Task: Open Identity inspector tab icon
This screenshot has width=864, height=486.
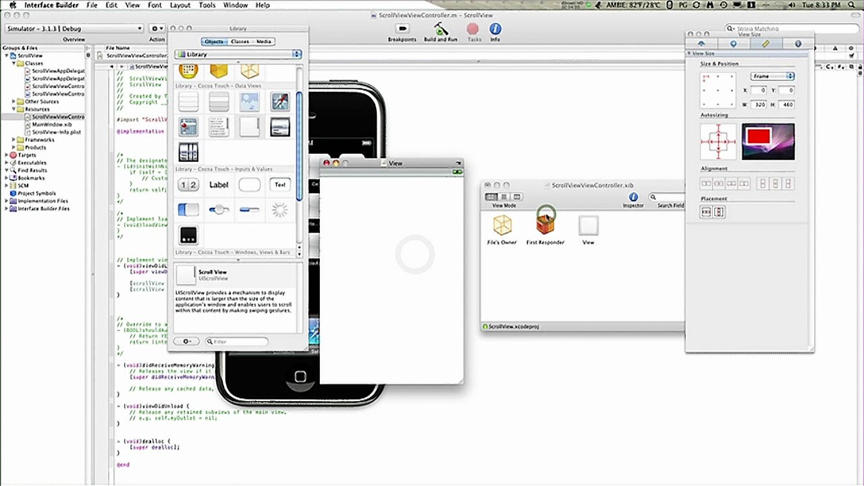Action: click(x=798, y=44)
